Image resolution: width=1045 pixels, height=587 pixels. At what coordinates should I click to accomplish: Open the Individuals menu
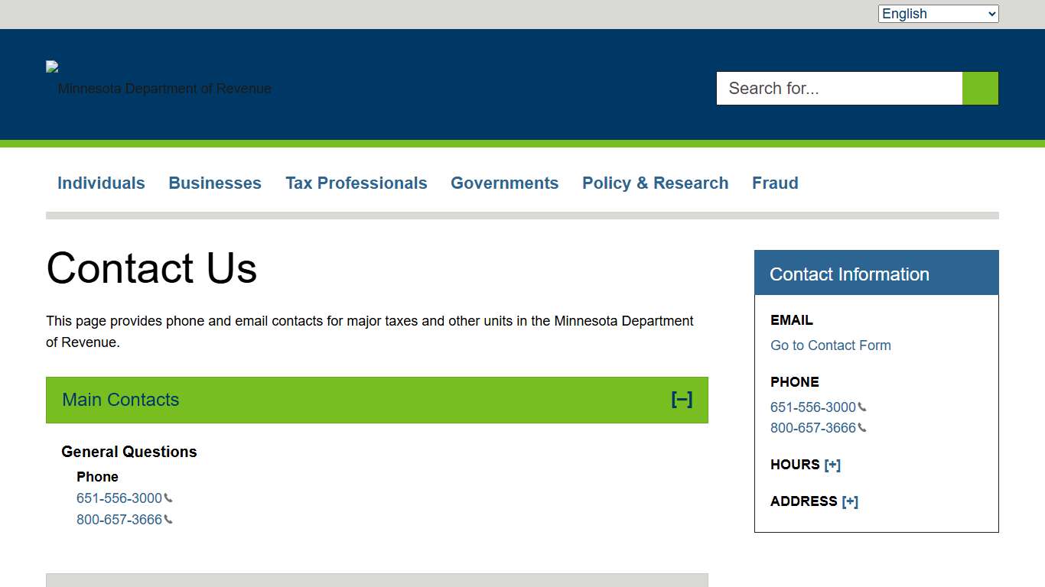101,183
